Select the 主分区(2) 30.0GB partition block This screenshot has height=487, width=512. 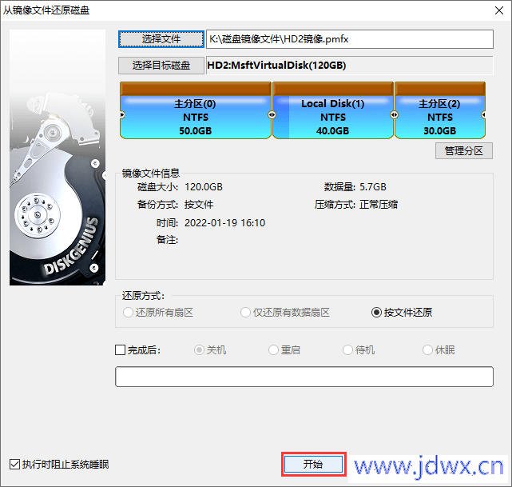[440, 110]
